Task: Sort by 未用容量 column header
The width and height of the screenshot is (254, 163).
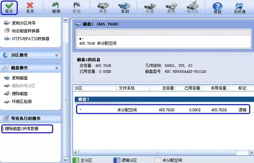Action: click(x=215, y=88)
